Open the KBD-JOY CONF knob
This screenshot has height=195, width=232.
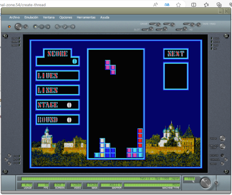pos(222,146)
